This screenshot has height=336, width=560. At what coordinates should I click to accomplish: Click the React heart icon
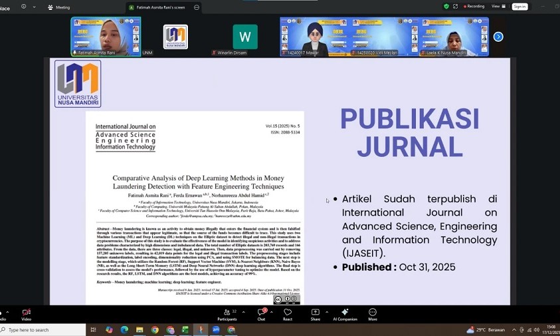point(288,313)
